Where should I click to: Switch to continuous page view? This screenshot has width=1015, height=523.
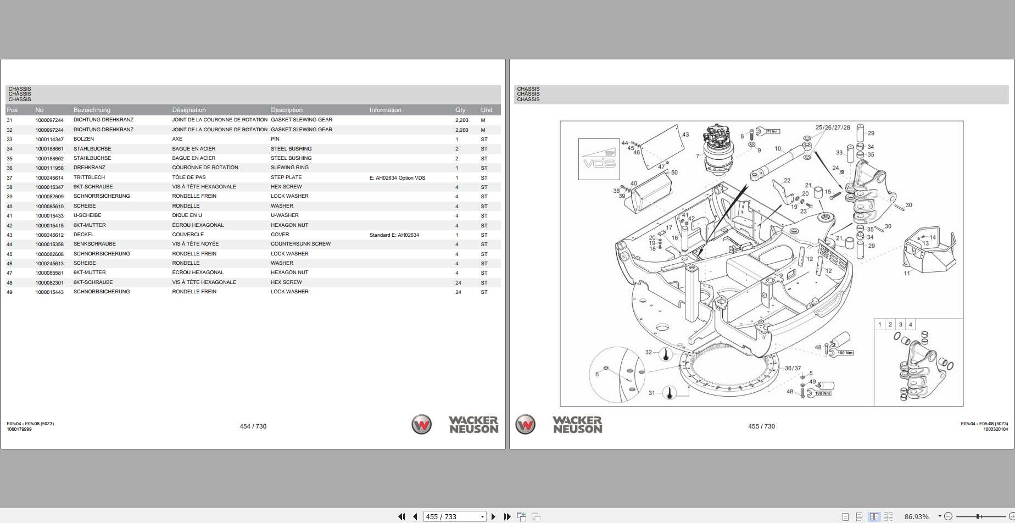pyautogui.click(x=860, y=516)
